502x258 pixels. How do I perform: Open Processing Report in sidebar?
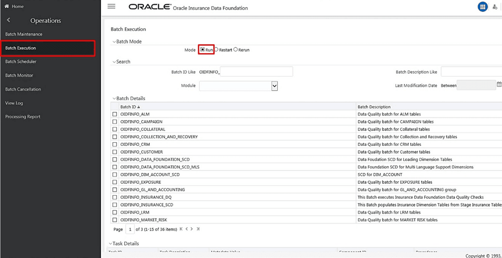(23, 116)
